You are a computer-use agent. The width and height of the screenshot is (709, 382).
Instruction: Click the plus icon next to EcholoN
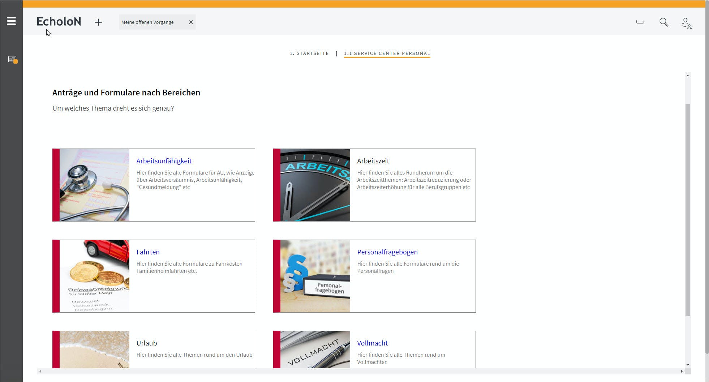click(98, 22)
